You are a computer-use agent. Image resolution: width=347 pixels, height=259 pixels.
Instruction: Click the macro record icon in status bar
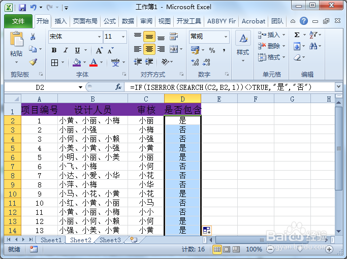click(x=34, y=249)
